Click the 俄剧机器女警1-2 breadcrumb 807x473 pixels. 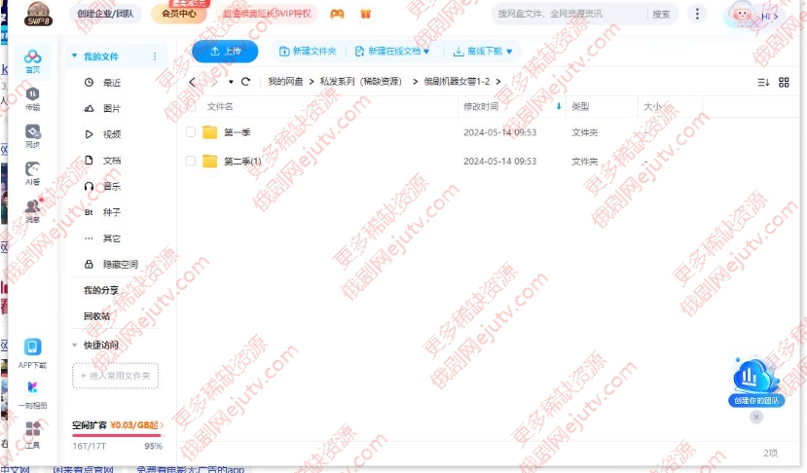pos(457,82)
